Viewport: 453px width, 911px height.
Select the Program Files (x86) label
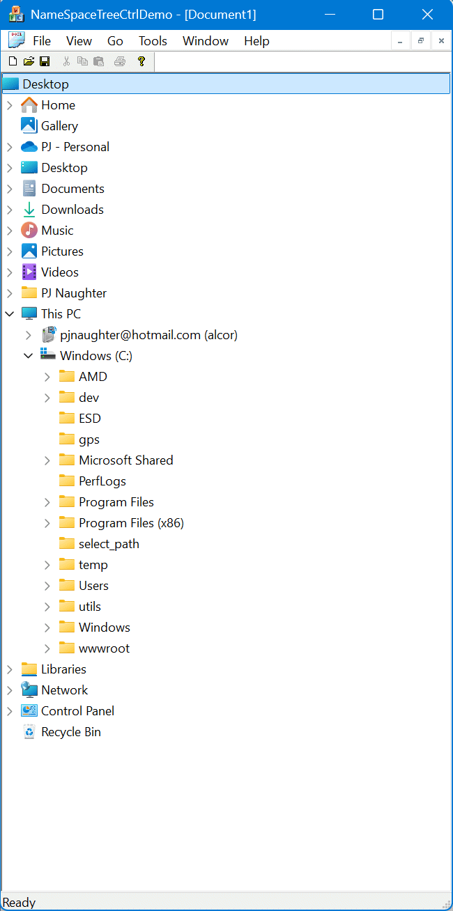click(x=132, y=523)
